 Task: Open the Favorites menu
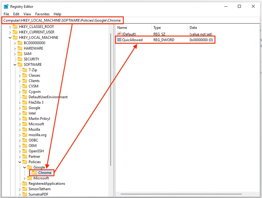42,14
